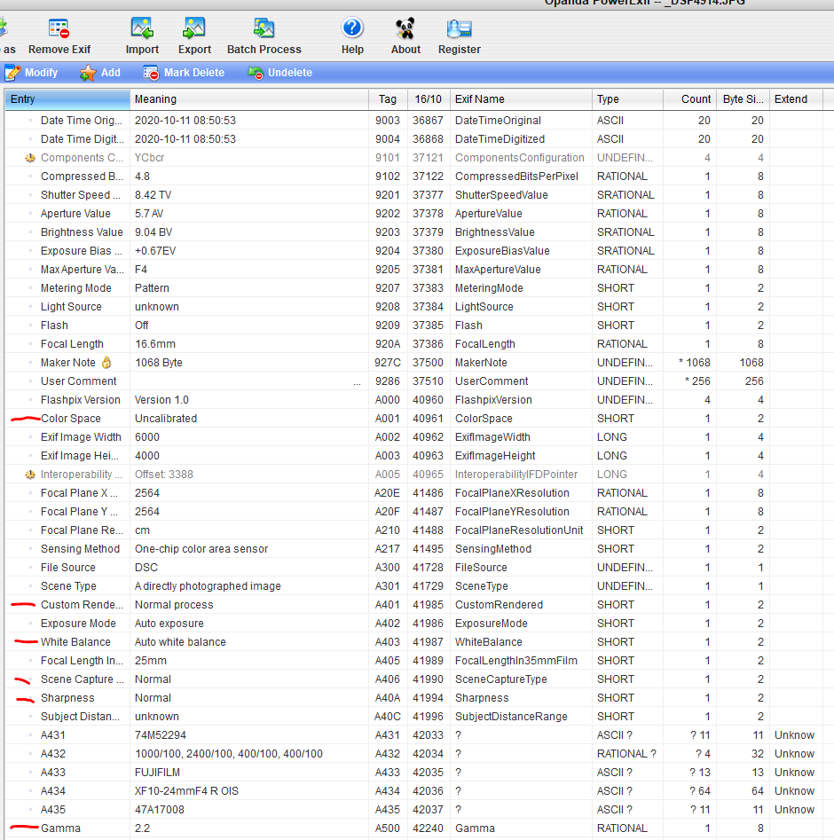Viewport: 834px width, 840px height.
Task: Select the Gamma entry
Action: (60, 828)
